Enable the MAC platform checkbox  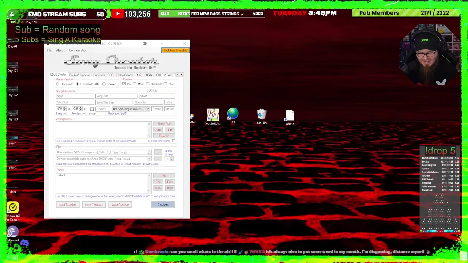pos(135,84)
